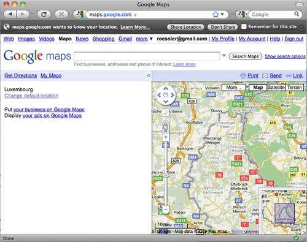This screenshot has width=307, height=242.
Task: Open the bookmark star dropdown arrow
Action: pos(222,15)
